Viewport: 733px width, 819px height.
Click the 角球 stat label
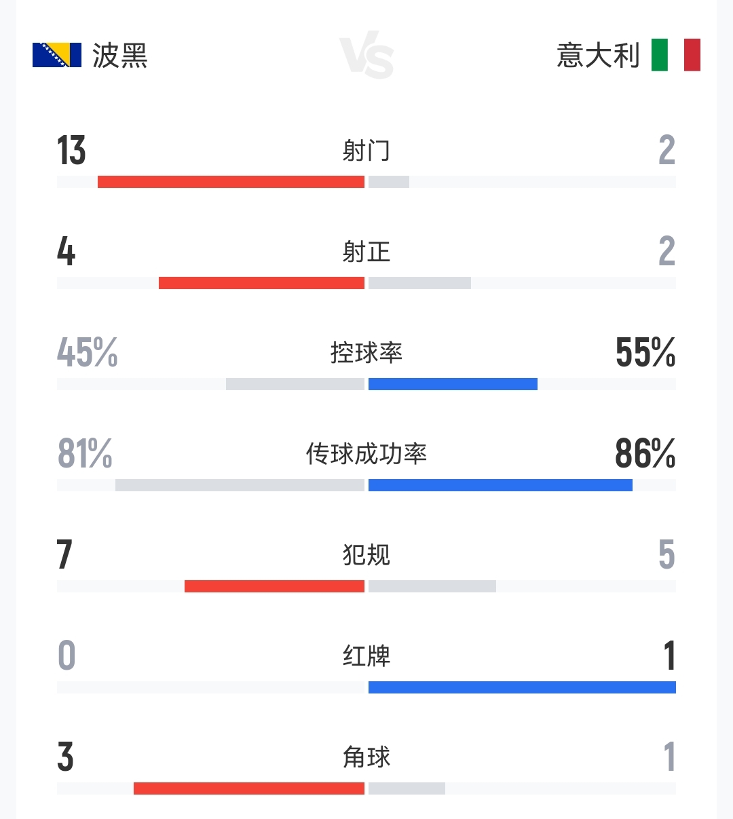(366, 757)
